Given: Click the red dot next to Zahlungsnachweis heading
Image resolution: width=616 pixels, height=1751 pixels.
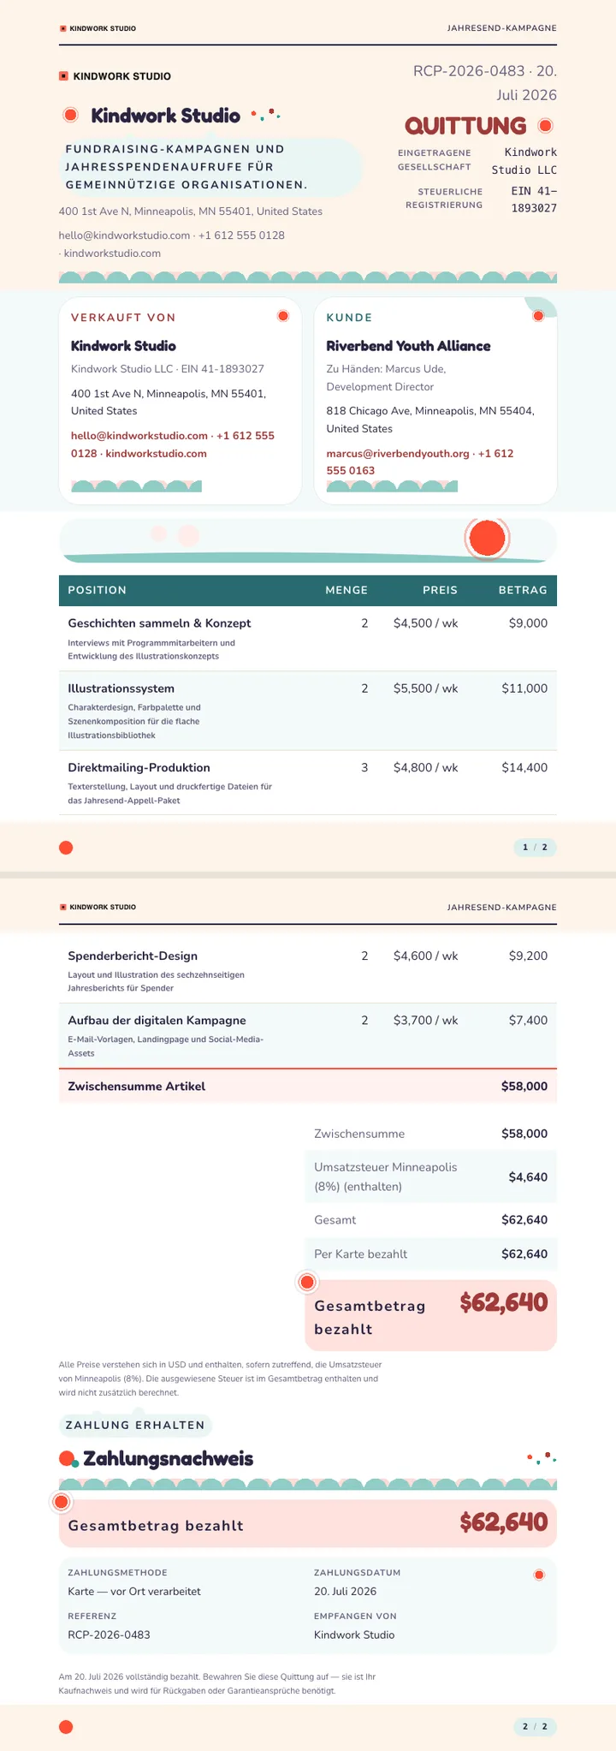Looking at the screenshot, I should coord(66,1458).
